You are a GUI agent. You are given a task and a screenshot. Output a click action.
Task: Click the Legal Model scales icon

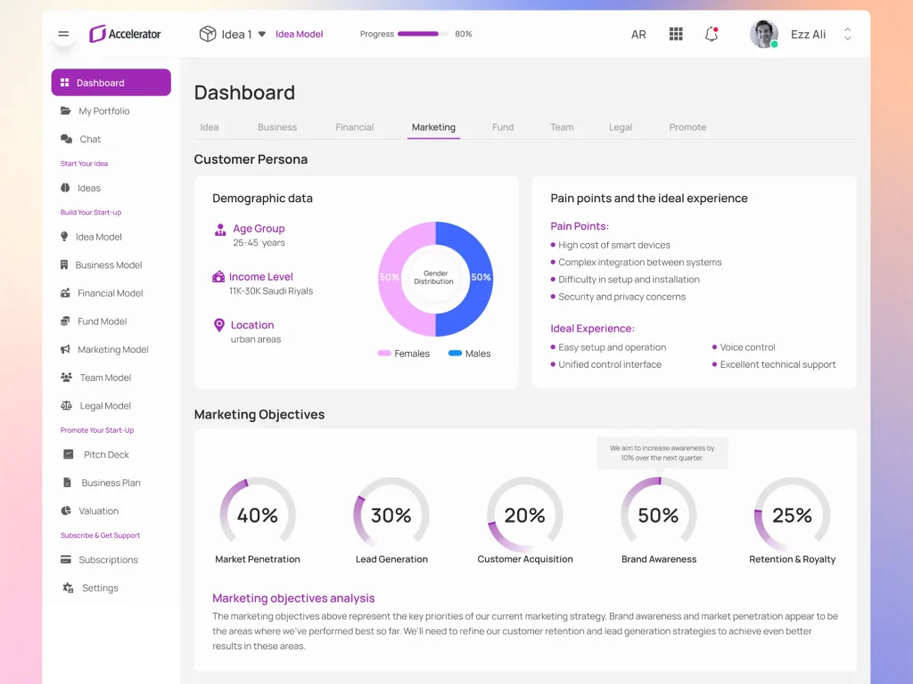[66, 405]
